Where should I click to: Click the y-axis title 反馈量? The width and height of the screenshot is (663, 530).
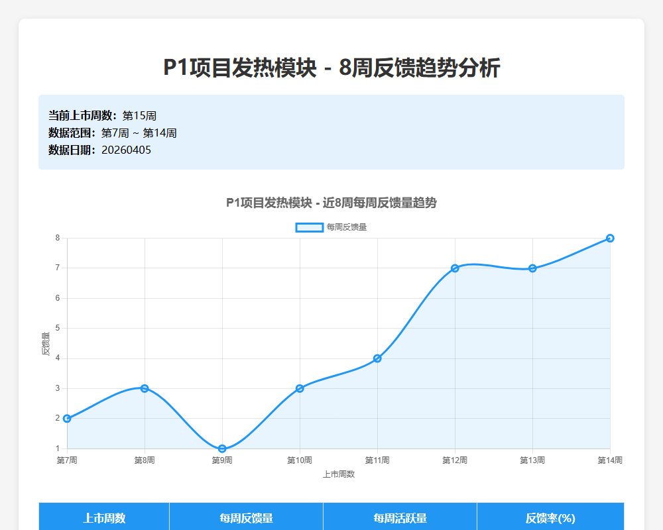46,344
